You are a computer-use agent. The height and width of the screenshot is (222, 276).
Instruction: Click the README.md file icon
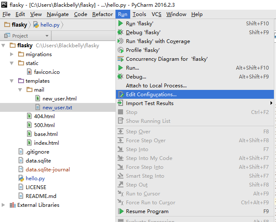(x=21, y=196)
